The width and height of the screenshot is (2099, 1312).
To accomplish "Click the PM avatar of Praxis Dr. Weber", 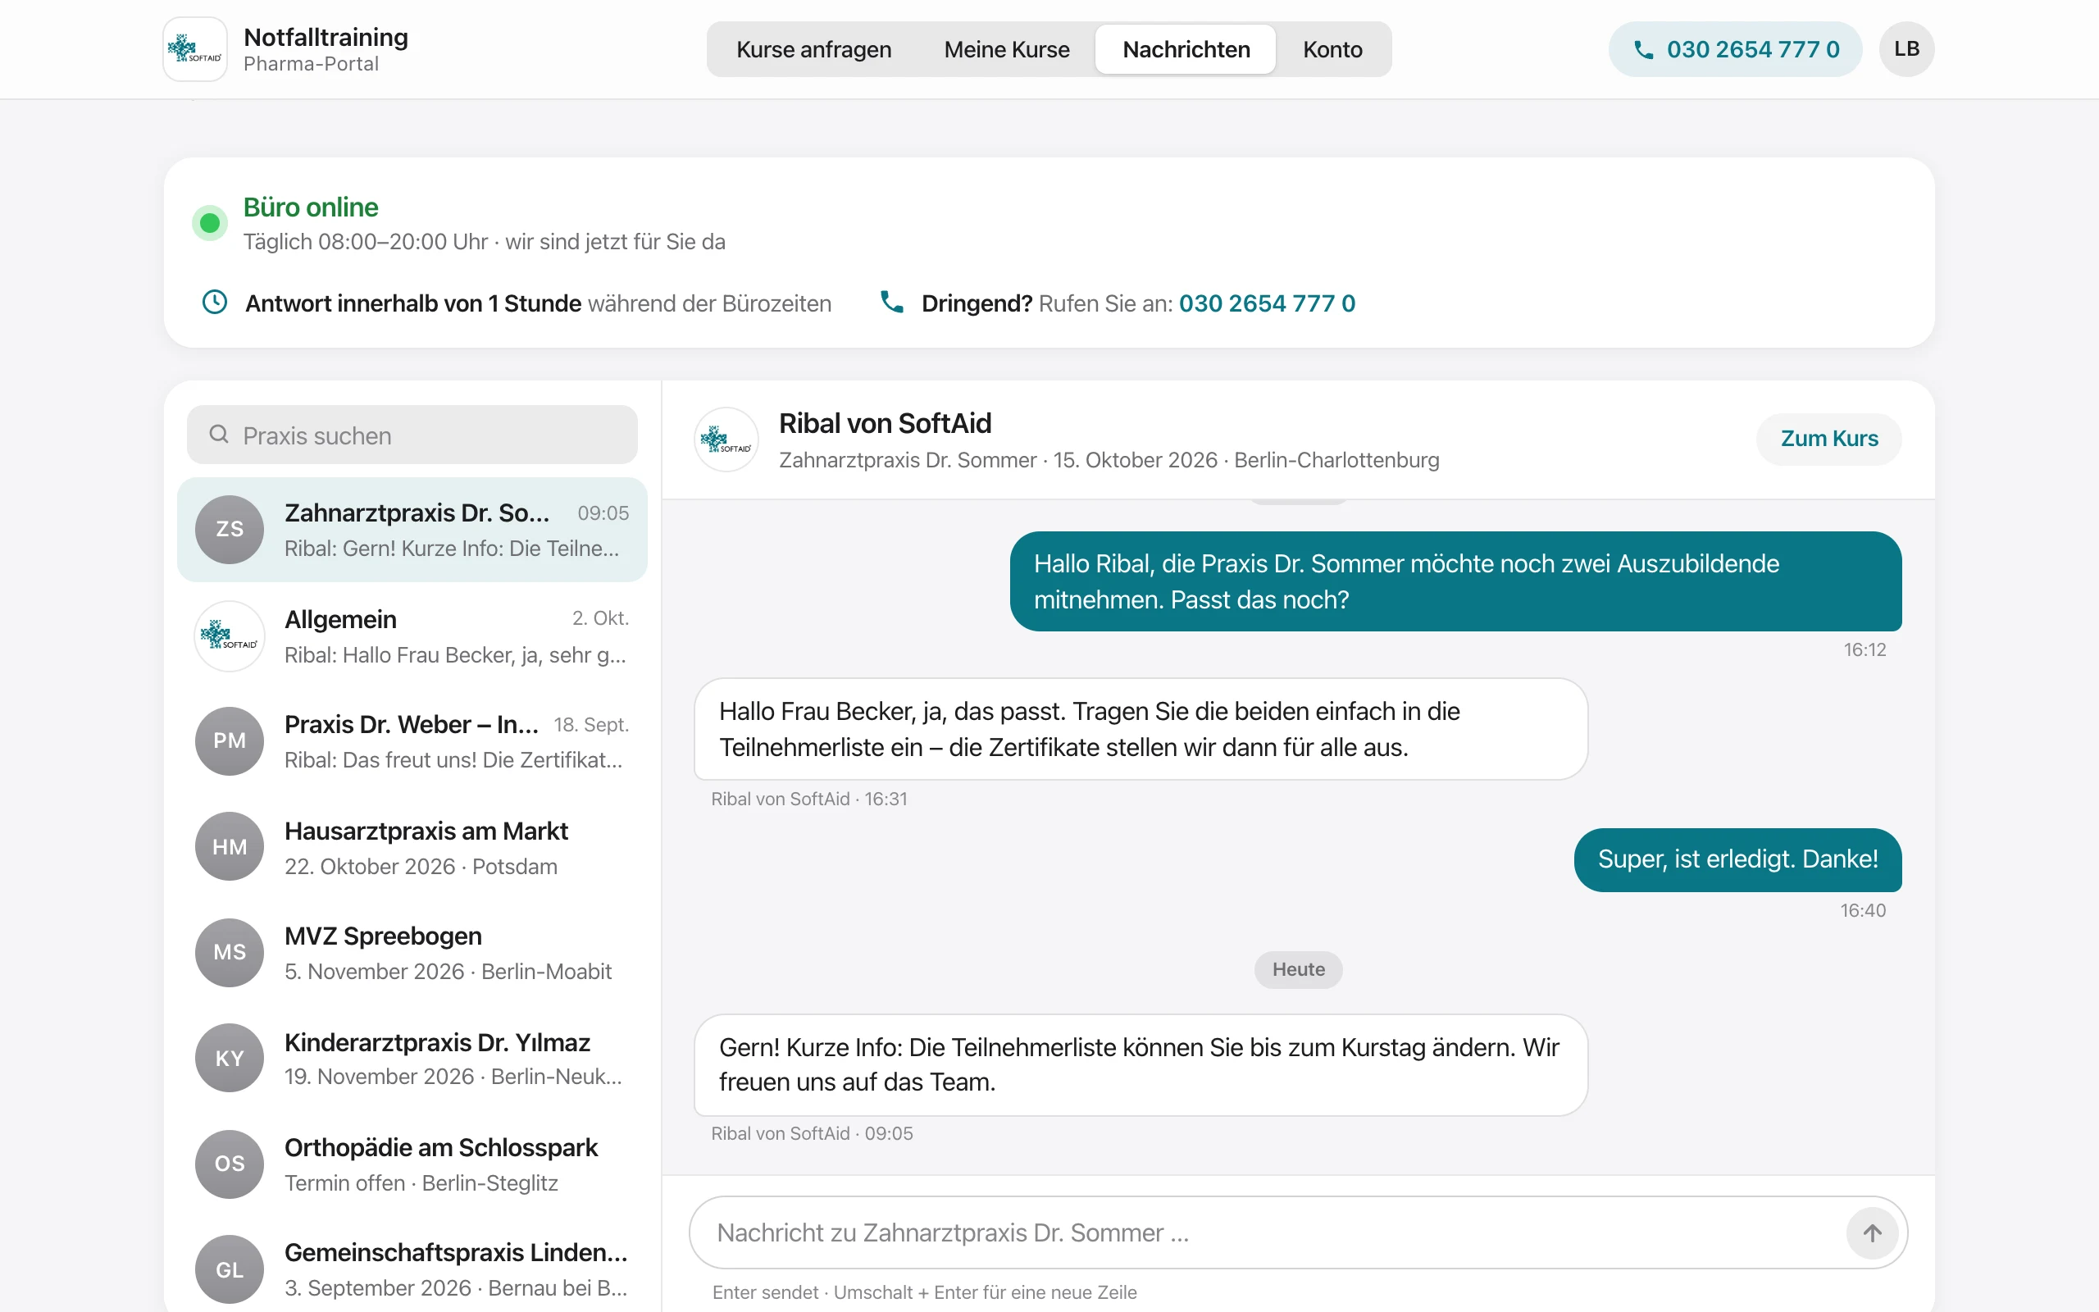I will coord(230,741).
